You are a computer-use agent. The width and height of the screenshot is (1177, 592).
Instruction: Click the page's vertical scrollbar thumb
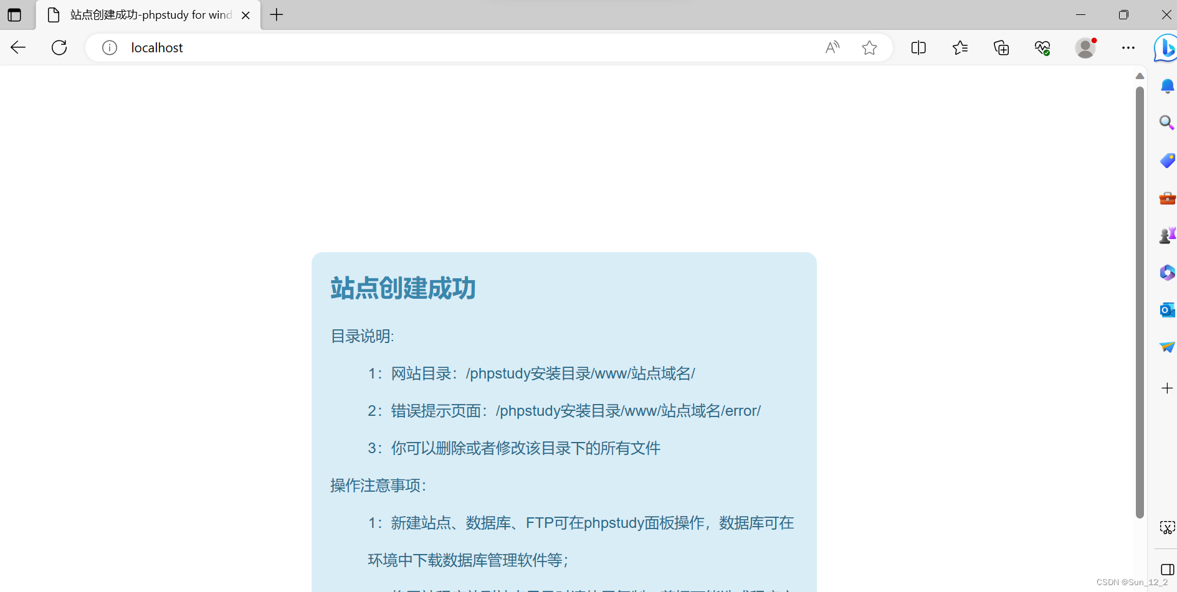point(1140,301)
